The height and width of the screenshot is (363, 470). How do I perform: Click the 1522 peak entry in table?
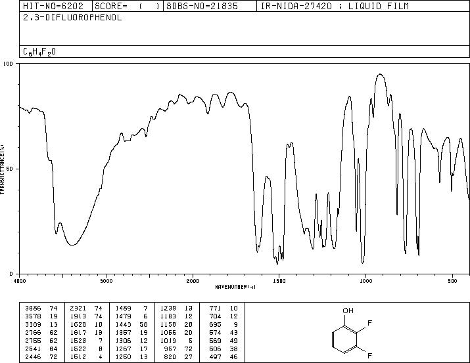(86, 349)
